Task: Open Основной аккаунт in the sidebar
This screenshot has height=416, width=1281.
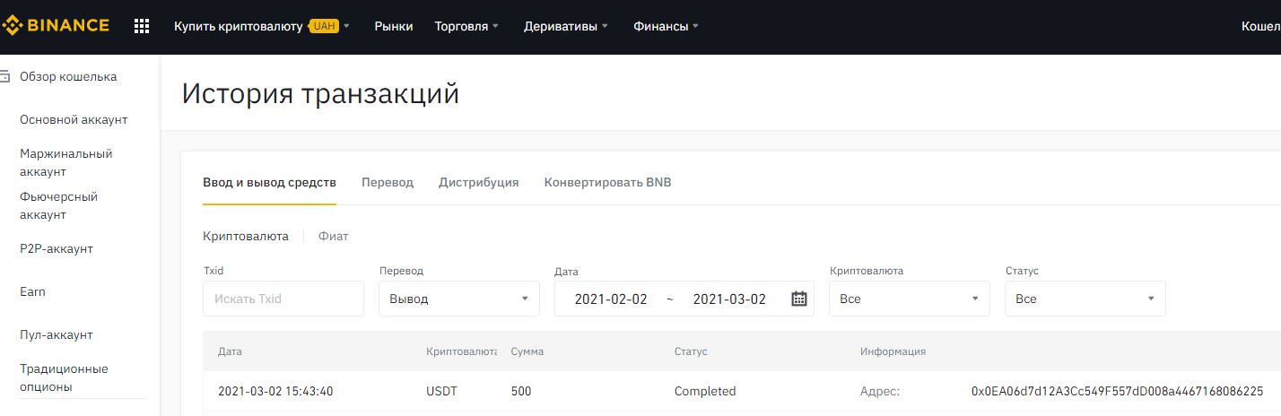Action: tap(74, 120)
